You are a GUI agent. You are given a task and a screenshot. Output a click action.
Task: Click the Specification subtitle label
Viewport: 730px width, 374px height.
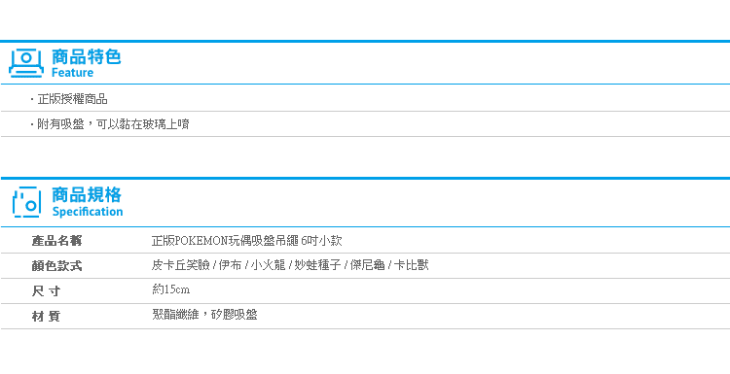[88, 212]
